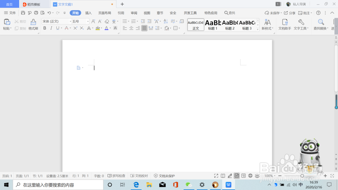The image size is (338, 190).
Task: Click 分享 share button
Action: tap(290, 13)
